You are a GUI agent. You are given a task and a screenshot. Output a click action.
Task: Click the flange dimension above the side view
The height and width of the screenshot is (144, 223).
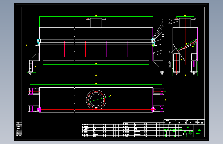pos(185,16)
